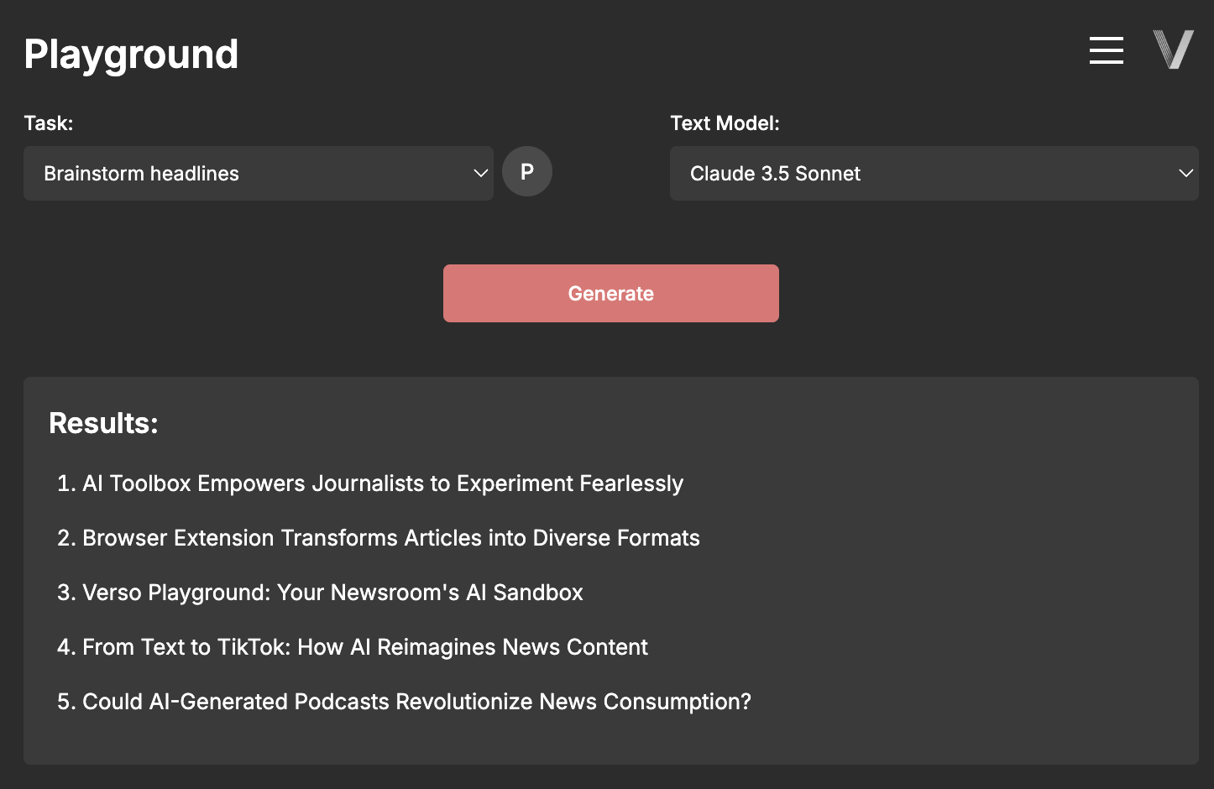Expand the Text Model selector
This screenshot has width=1214, height=789.
[934, 174]
